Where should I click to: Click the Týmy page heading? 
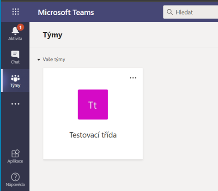53,35
